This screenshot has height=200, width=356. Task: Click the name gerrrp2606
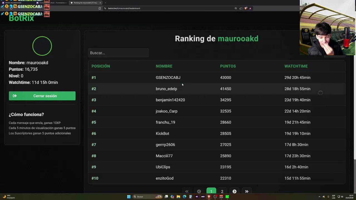165,145
